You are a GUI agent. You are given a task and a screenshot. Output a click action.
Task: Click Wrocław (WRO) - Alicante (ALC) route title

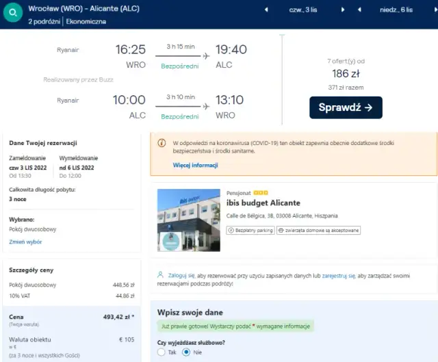click(83, 9)
